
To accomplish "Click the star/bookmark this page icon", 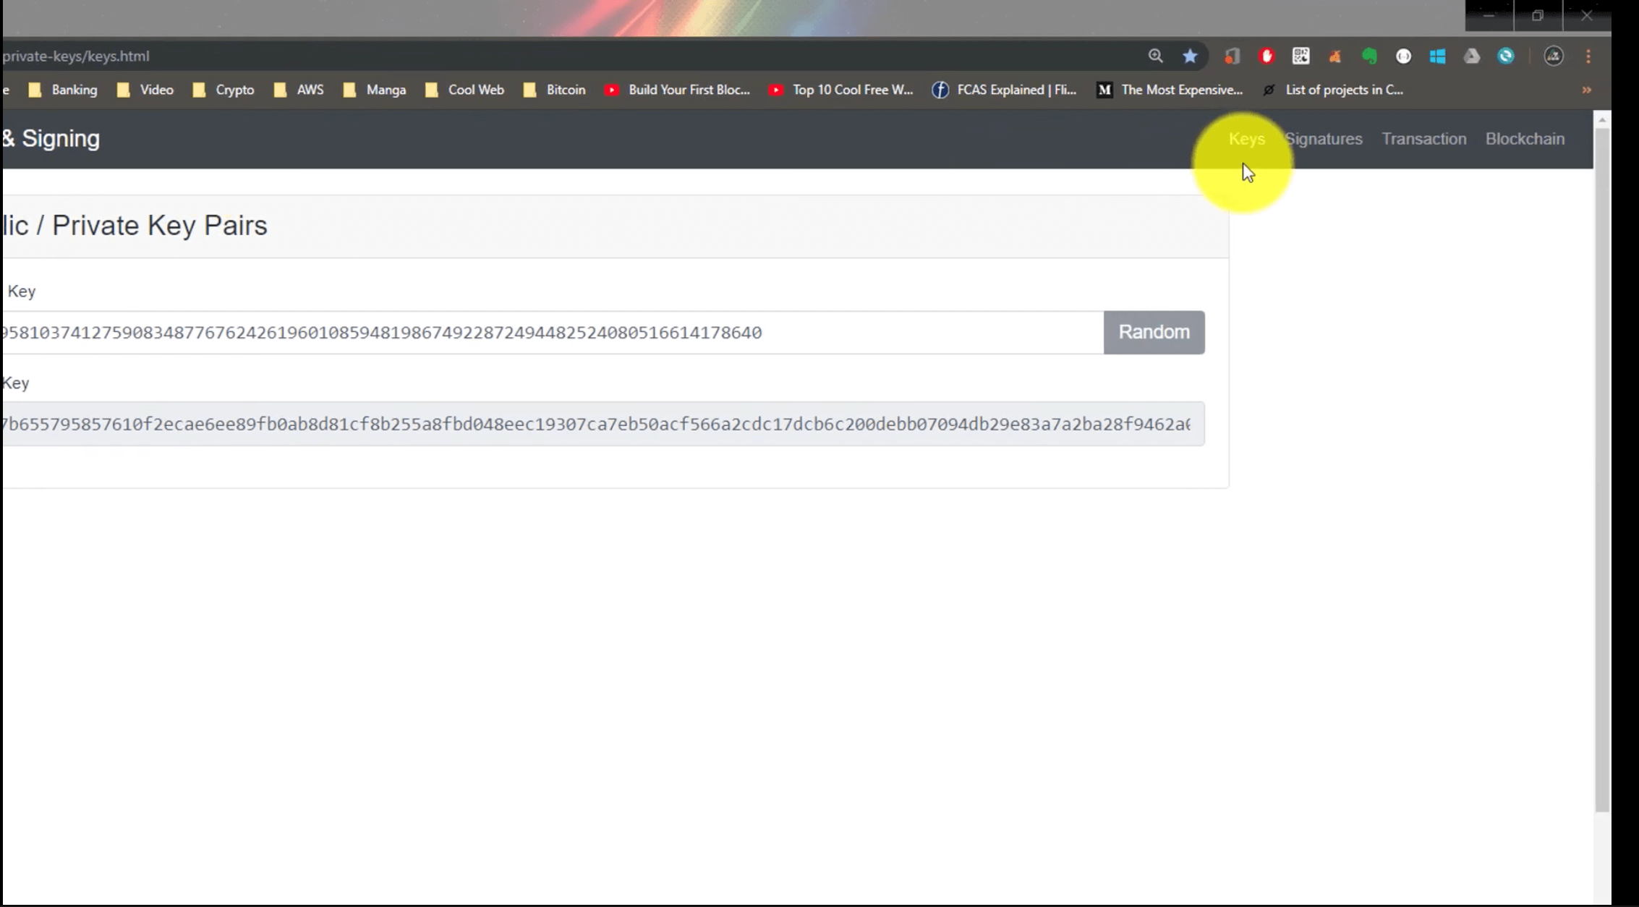I will pyautogui.click(x=1190, y=56).
